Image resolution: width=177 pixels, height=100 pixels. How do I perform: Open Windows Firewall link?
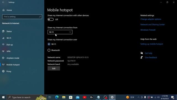[148, 30]
